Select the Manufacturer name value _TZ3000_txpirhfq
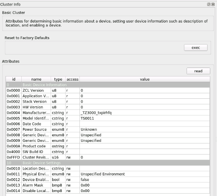The image size is (217, 196). click(x=96, y=113)
